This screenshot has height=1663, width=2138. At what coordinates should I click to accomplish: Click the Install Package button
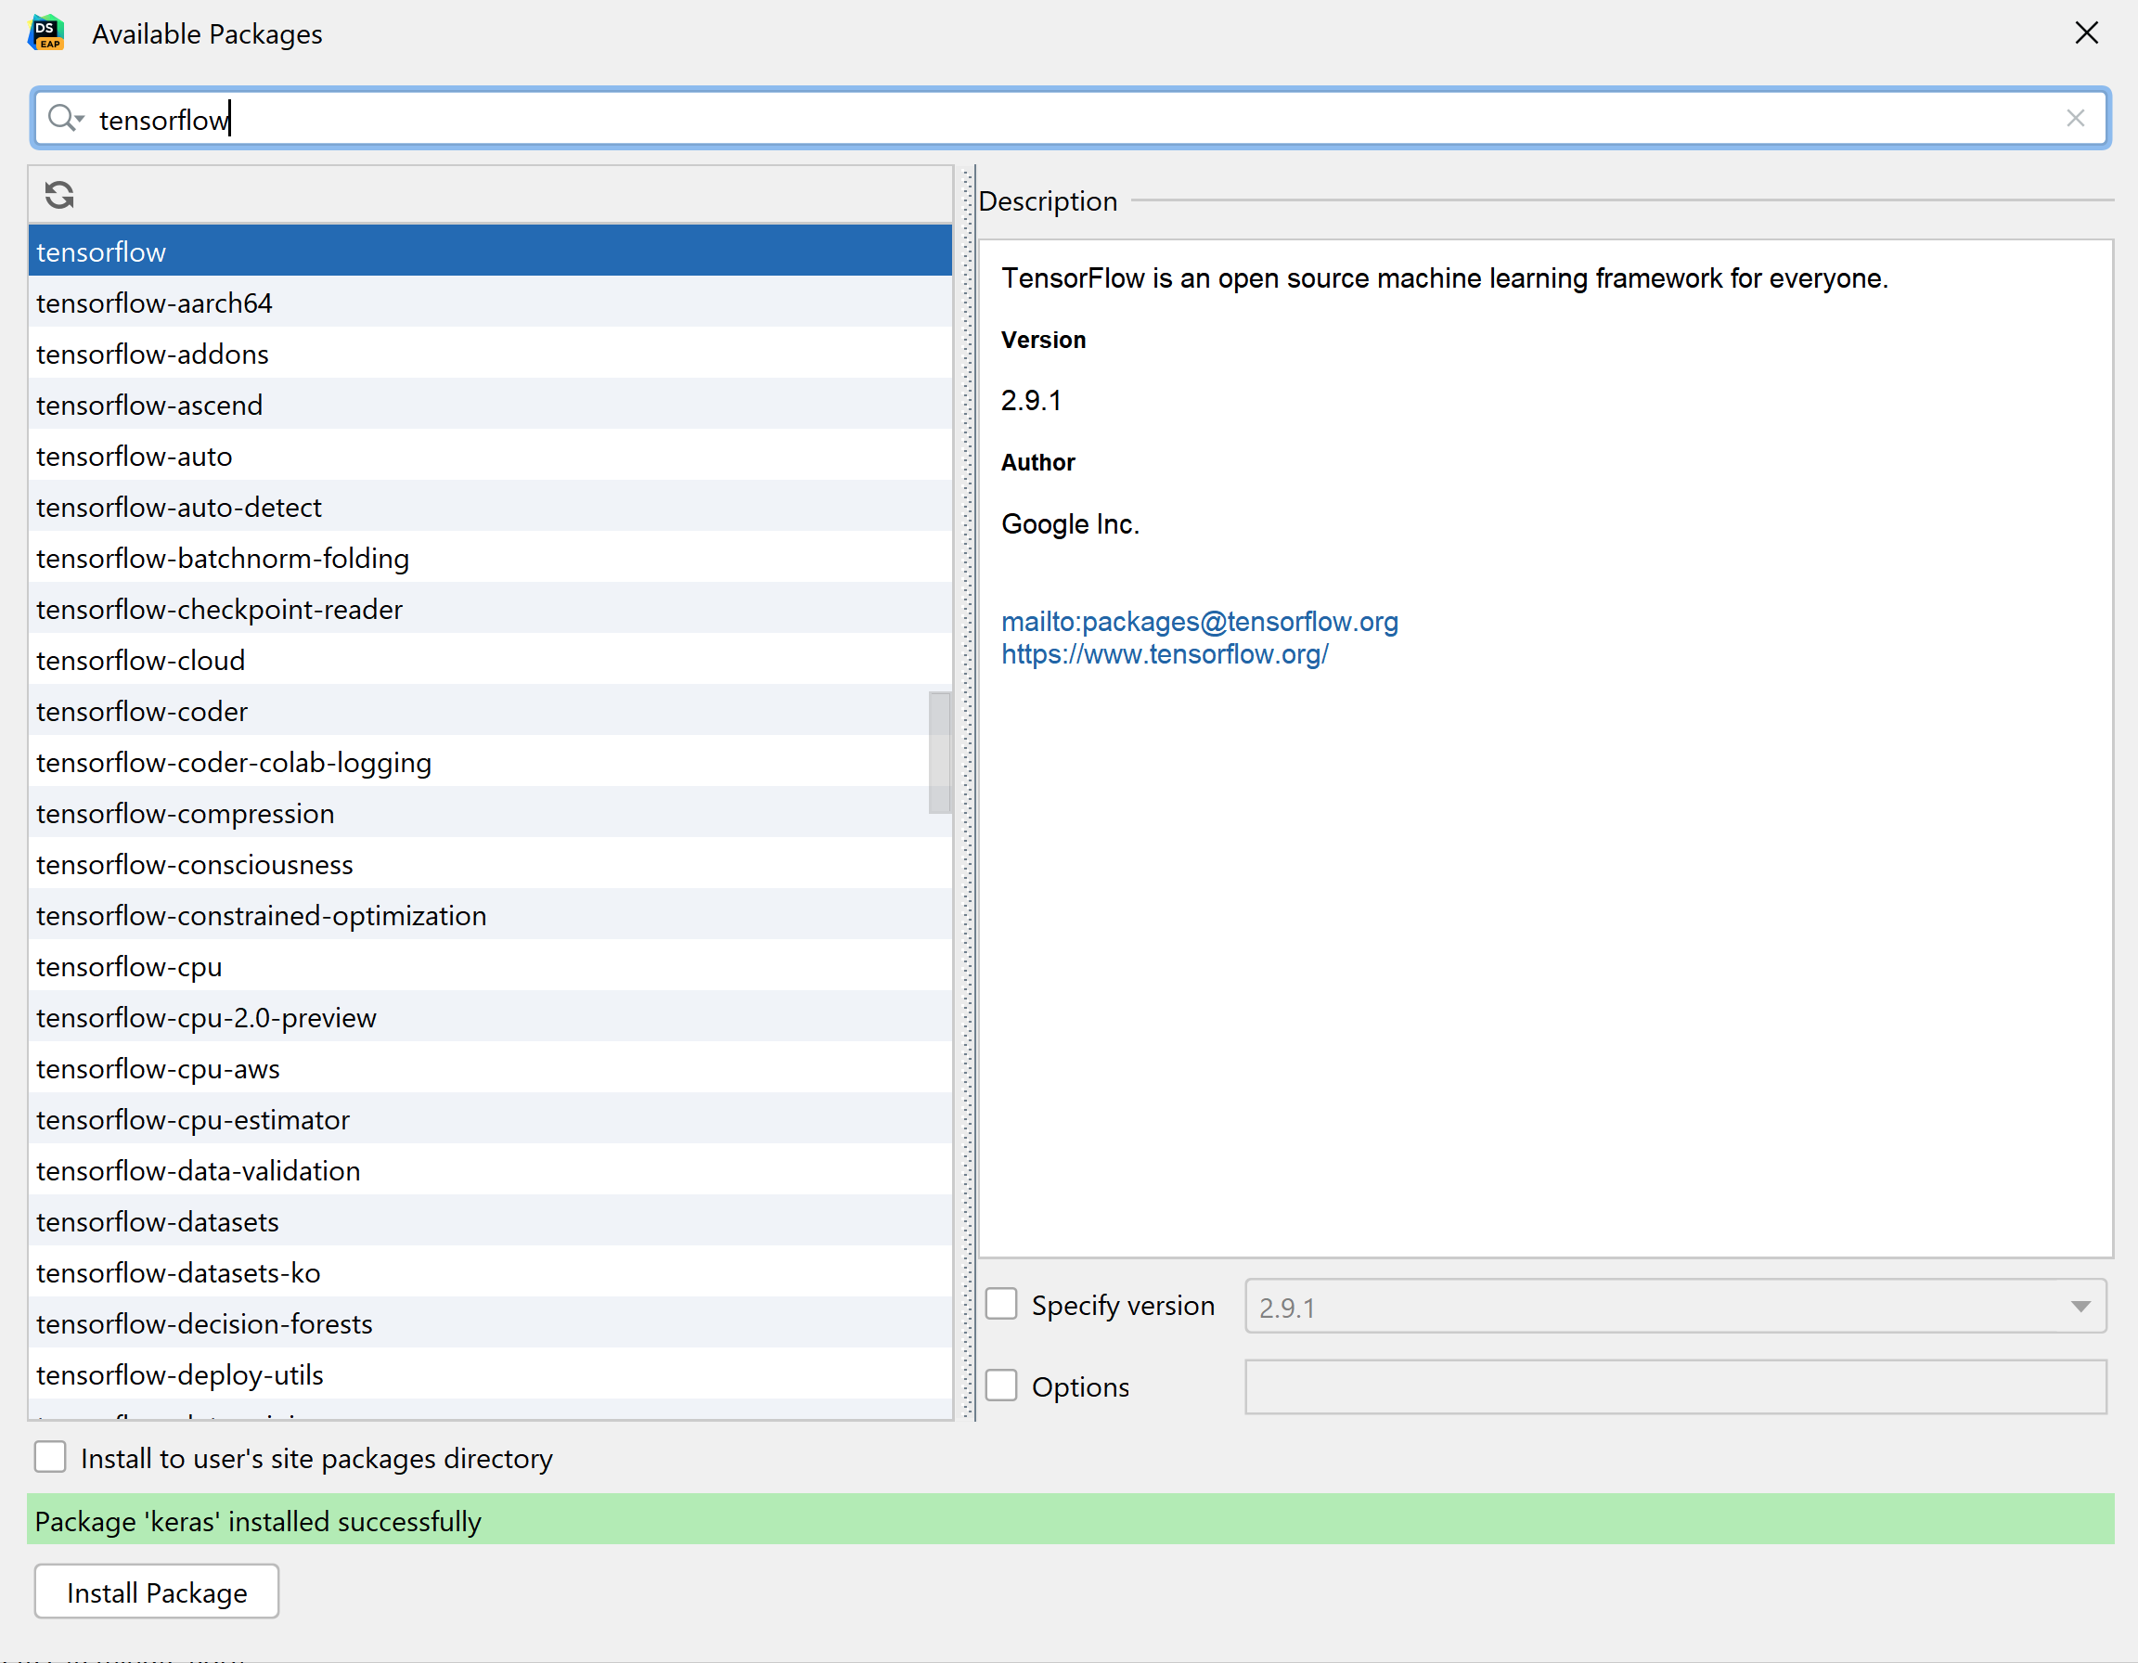point(157,1592)
